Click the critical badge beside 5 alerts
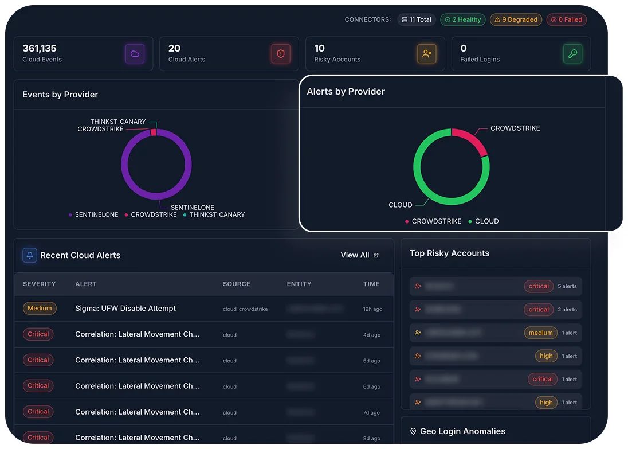Viewport: 628px width, 449px height. click(x=538, y=286)
